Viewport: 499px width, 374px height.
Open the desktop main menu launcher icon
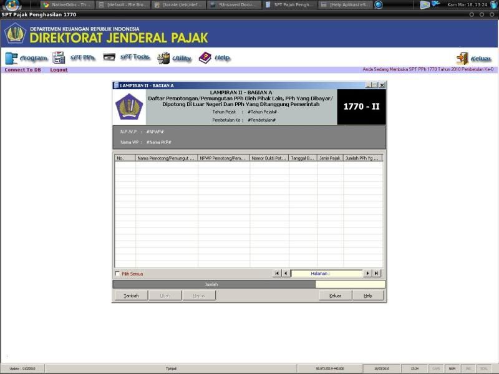[x=11, y=5]
